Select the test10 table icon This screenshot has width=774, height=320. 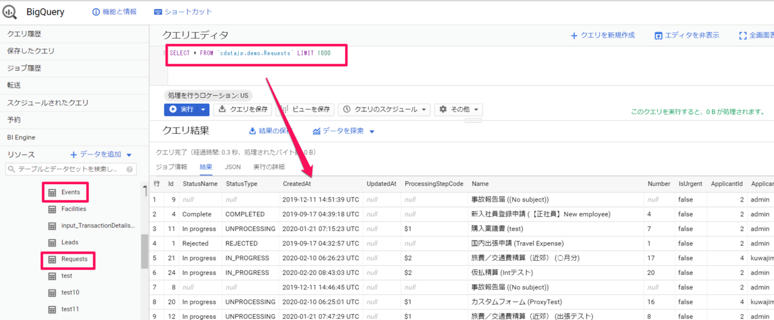coord(52,292)
